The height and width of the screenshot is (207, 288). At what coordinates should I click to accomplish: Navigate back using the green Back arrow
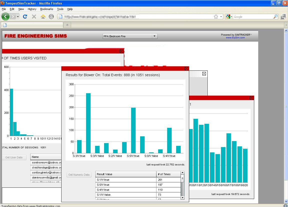[x=5, y=17]
